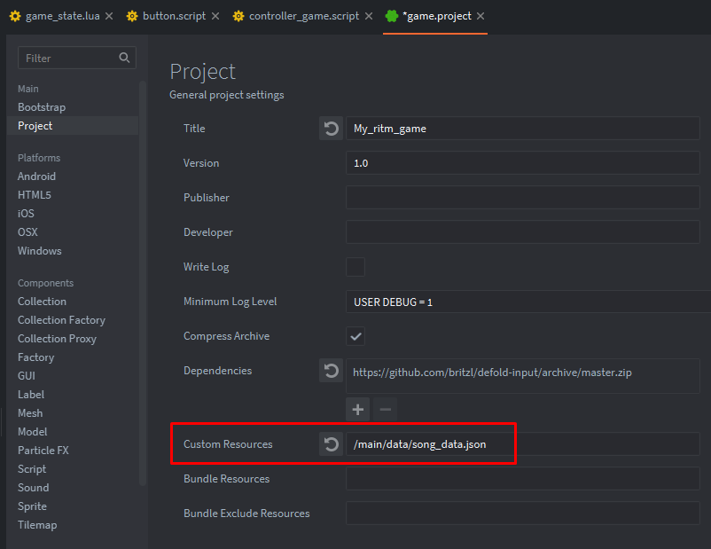Open the Android platform settings

click(x=36, y=176)
